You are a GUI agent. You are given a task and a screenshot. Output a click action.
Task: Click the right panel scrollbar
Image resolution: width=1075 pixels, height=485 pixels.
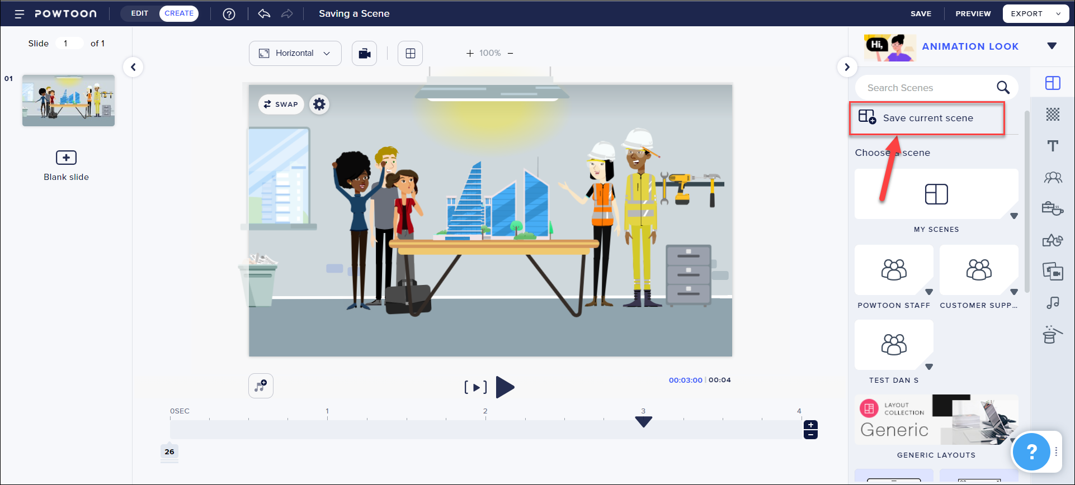[1027, 201]
